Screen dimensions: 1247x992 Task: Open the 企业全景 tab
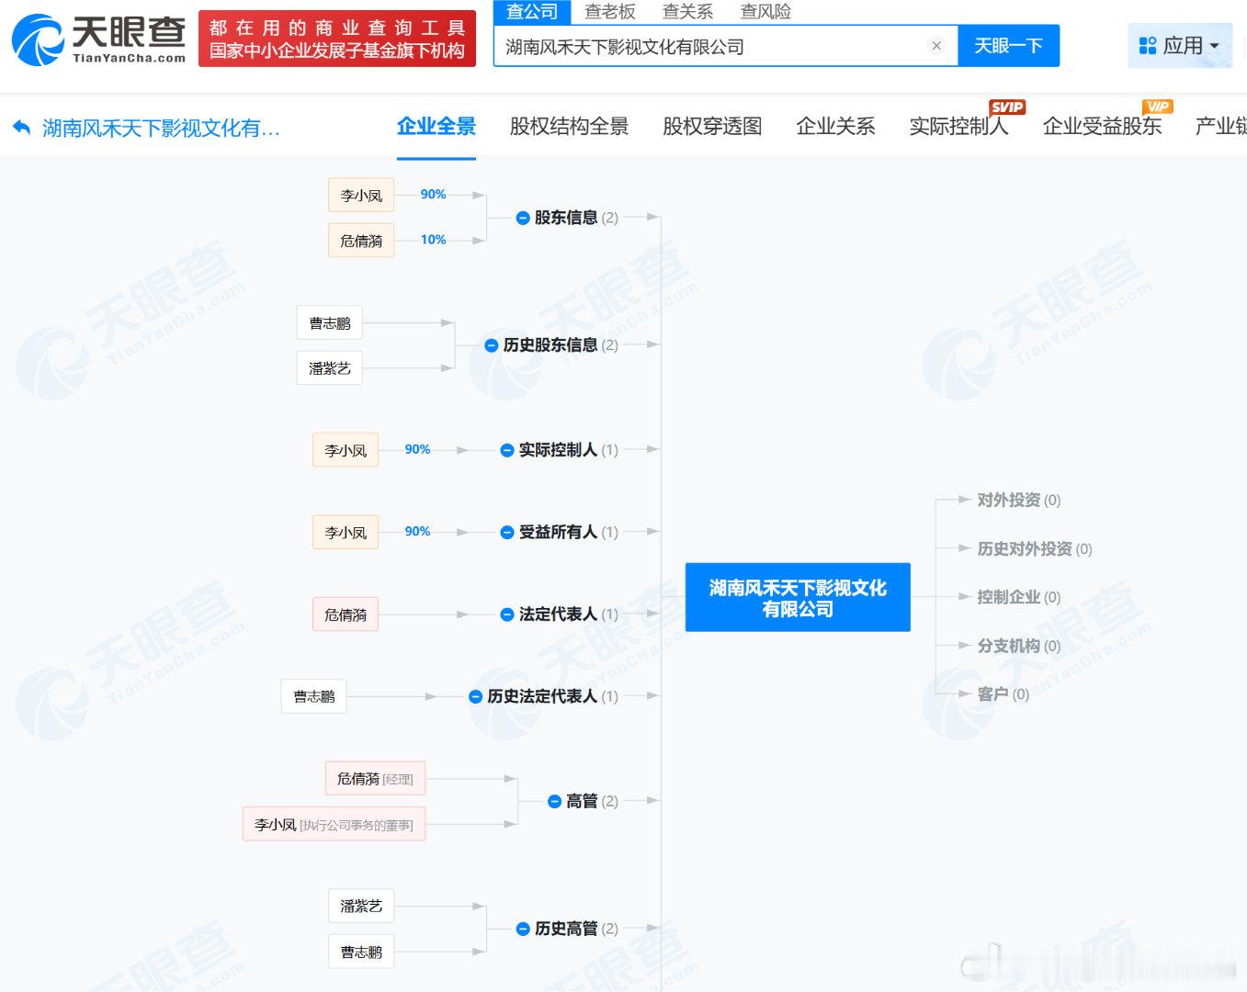coord(436,127)
